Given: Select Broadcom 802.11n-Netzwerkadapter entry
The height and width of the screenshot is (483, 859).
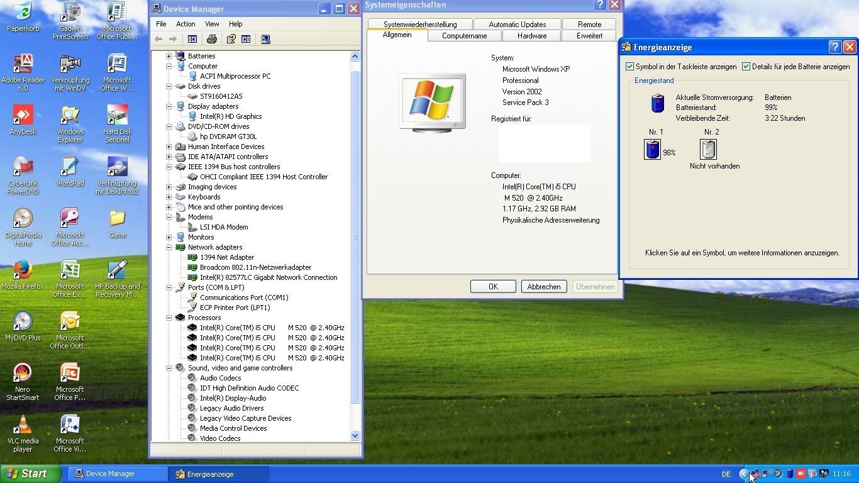Looking at the screenshot, I should (x=255, y=267).
